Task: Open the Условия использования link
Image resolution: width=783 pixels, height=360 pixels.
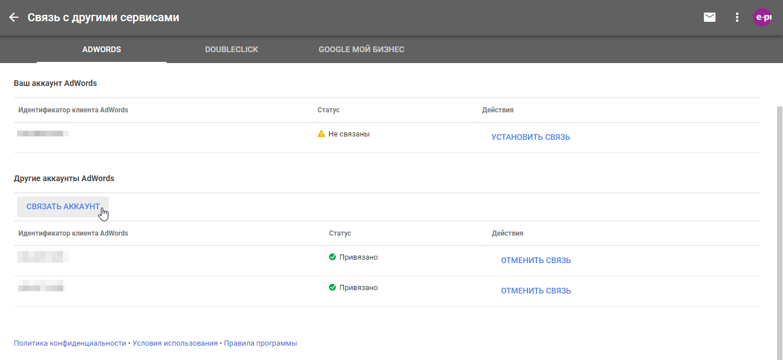Action: tap(175, 343)
